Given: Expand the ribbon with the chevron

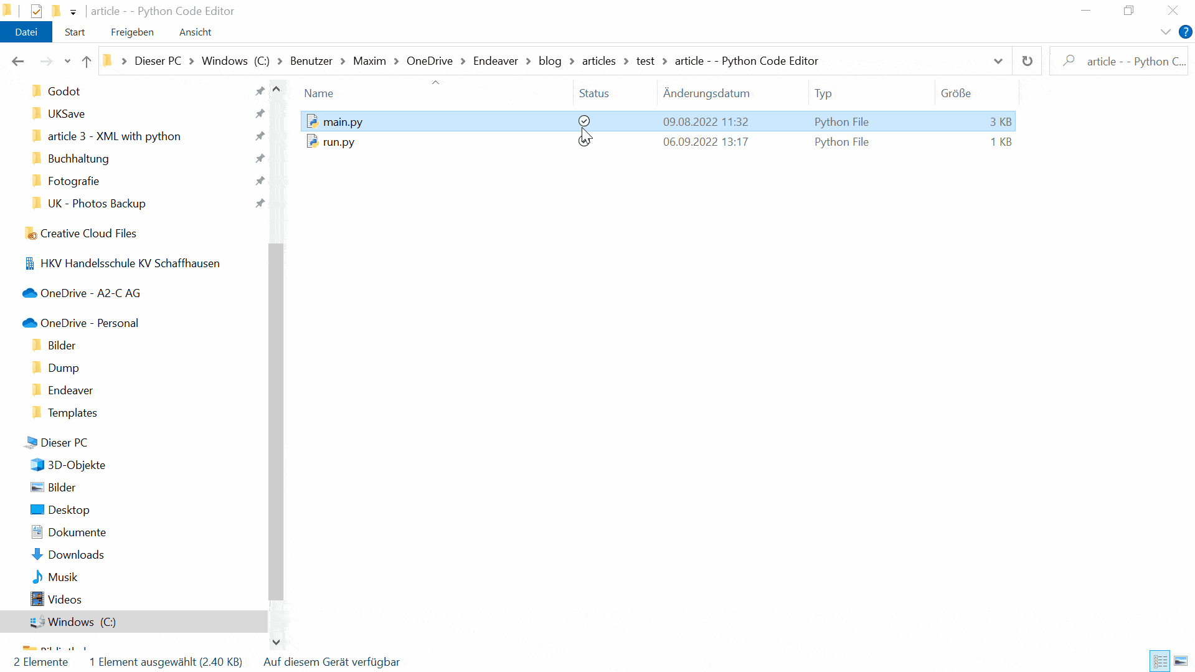Looking at the screenshot, I should point(1165,32).
